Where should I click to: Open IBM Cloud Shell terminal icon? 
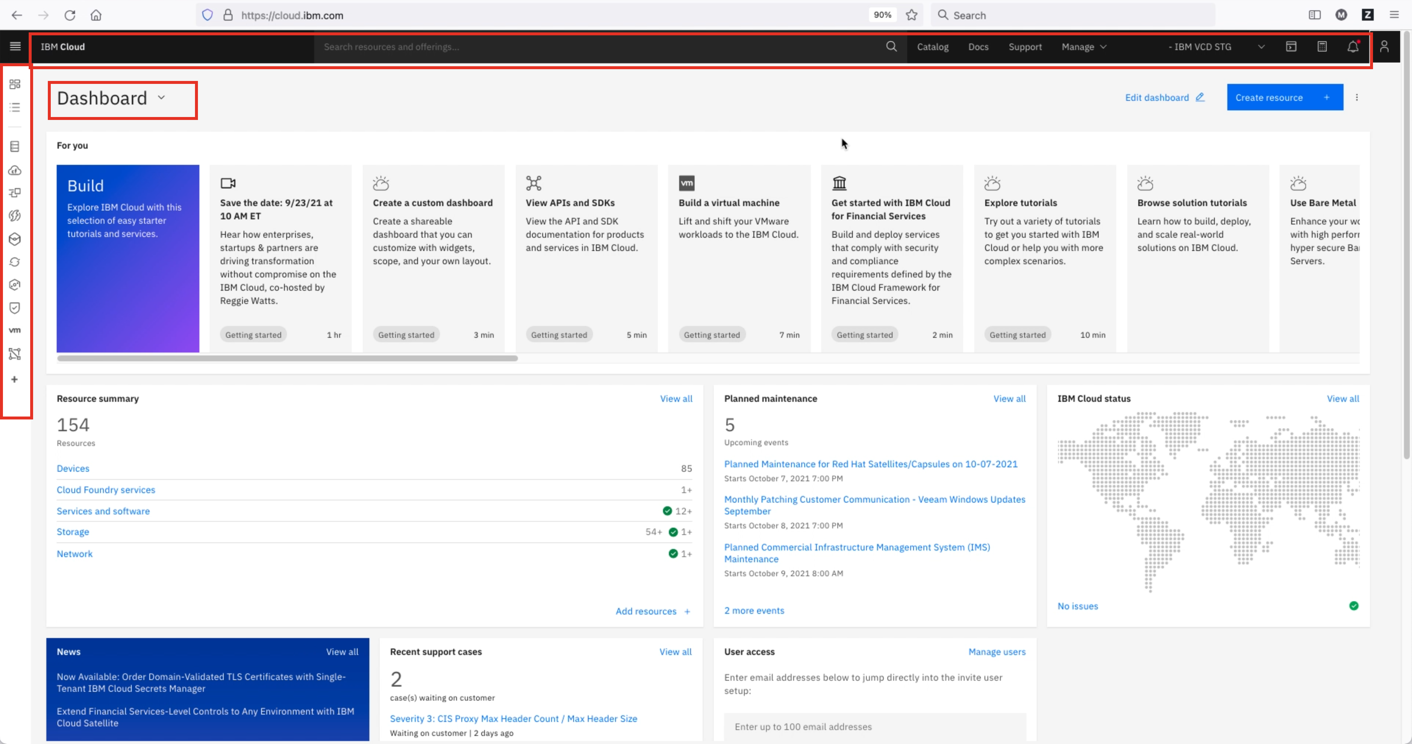[1291, 47]
